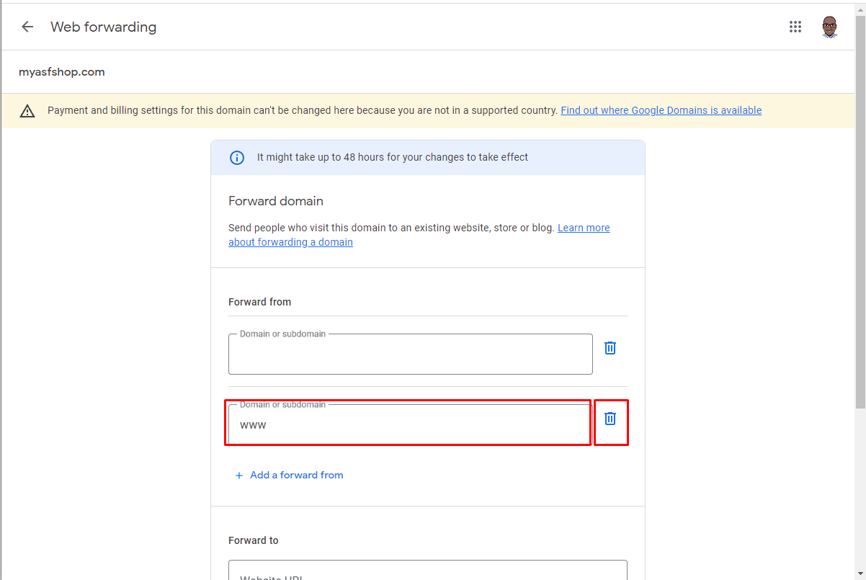Click the 'Web forwarding' page title
Image resolution: width=866 pixels, height=580 pixels.
[x=103, y=27]
